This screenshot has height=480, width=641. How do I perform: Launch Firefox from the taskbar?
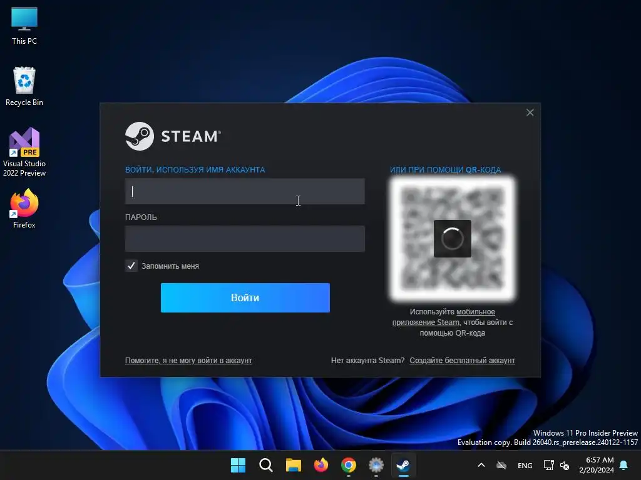click(x=321, y=465)
